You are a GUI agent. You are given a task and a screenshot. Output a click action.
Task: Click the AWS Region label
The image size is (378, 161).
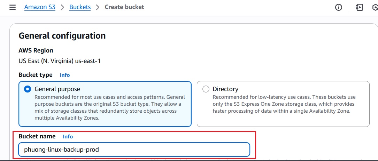(36, 50)
